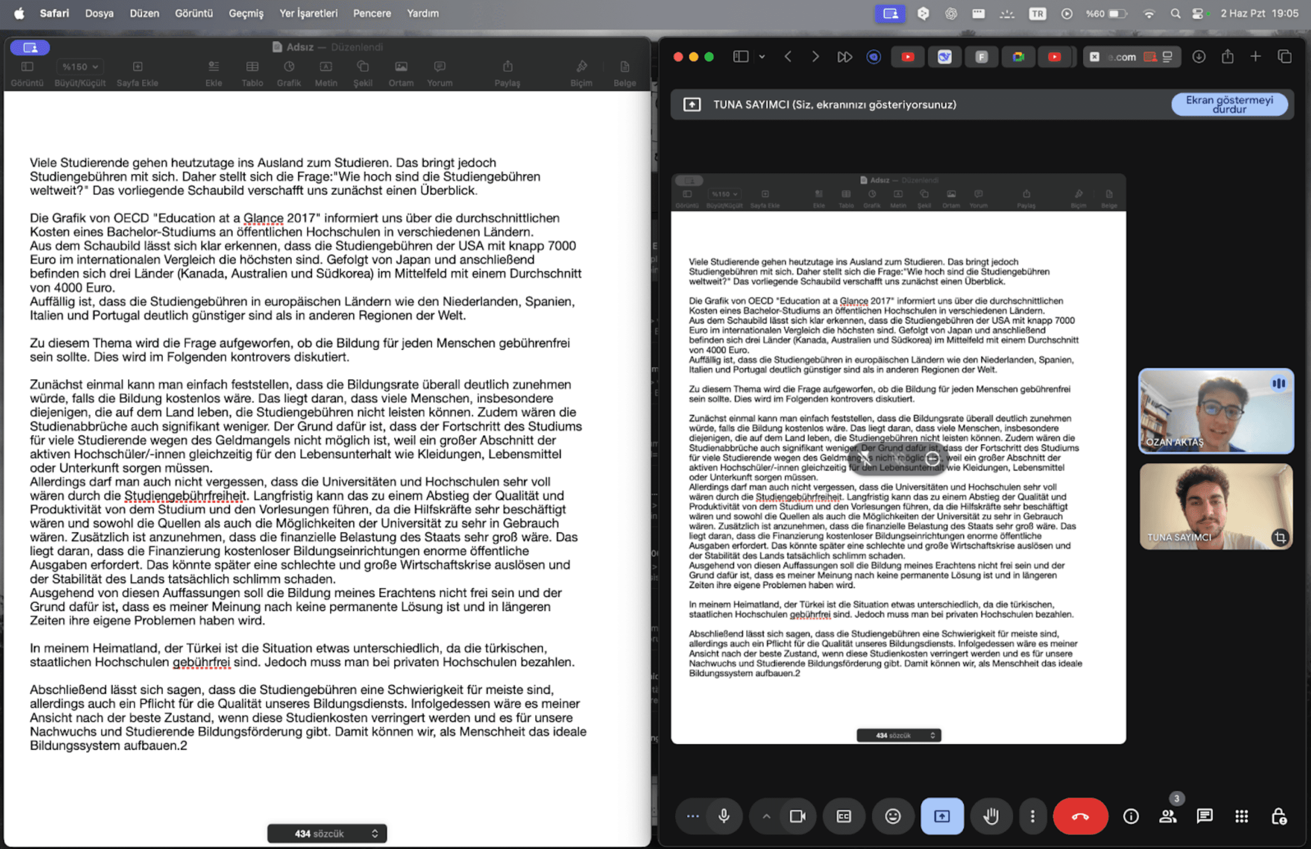Show the participants list
This screenshot has height=849, width=1311.
tap(1167, 816)
